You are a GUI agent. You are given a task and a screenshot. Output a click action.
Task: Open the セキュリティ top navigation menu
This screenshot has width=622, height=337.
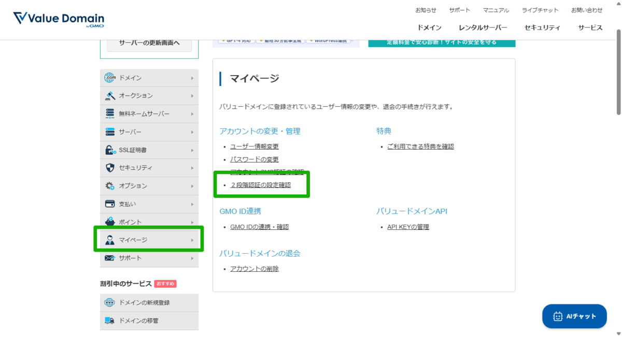pyautogui.click(x=542, y=28)
